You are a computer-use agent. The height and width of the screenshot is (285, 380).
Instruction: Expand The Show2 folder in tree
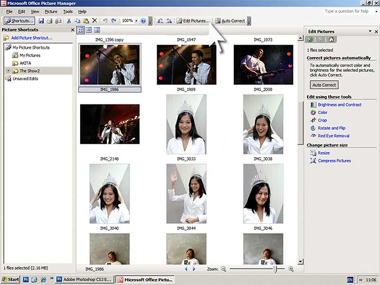[x=8, y=71]
